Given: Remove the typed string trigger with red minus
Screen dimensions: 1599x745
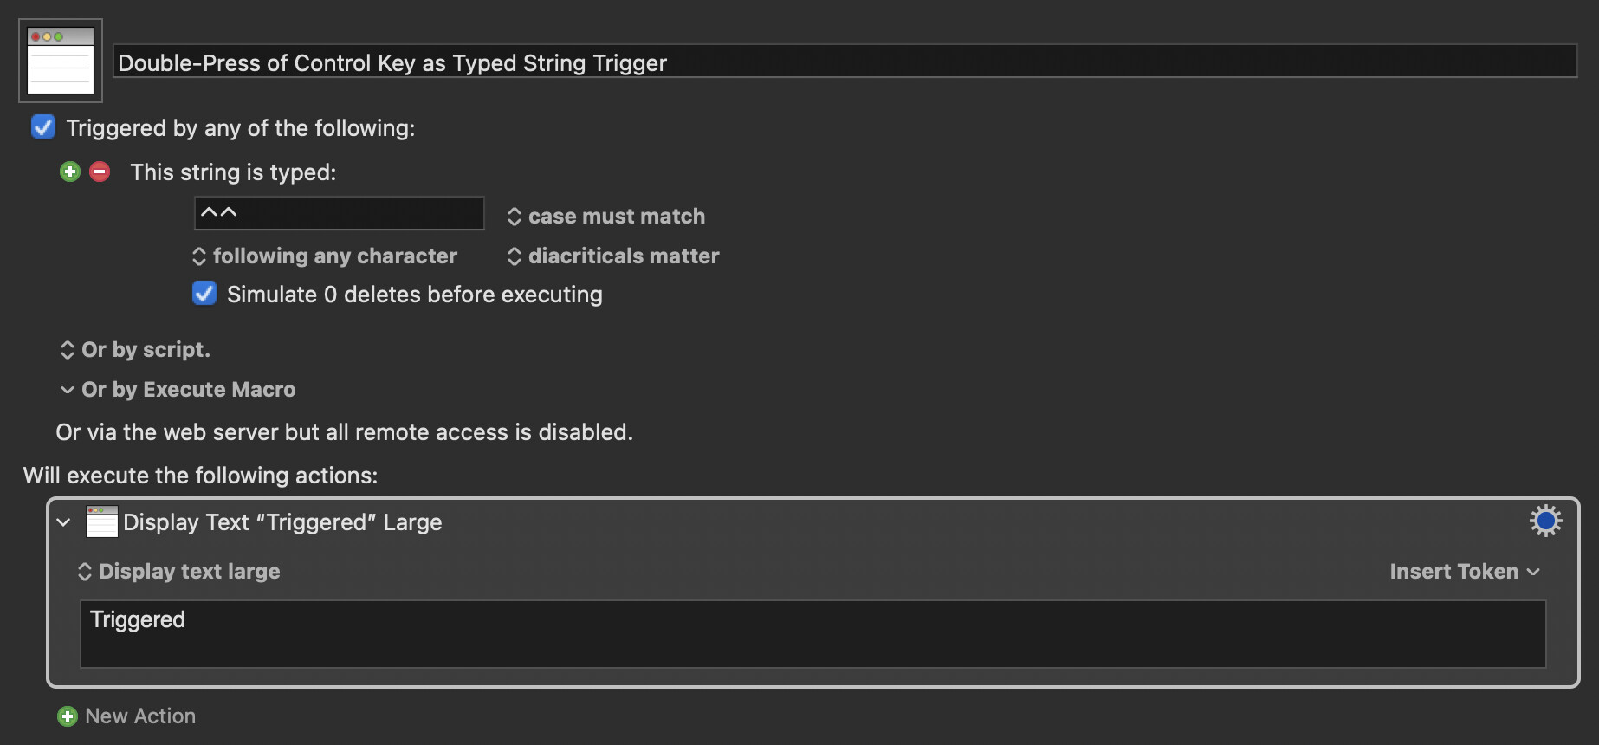Looking at the screenshot, I should click(100, 172).
